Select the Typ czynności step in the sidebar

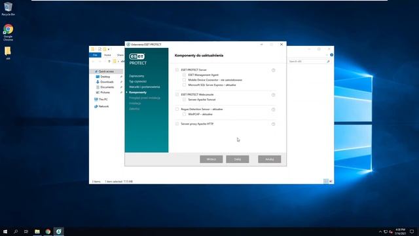coord(137,81)
